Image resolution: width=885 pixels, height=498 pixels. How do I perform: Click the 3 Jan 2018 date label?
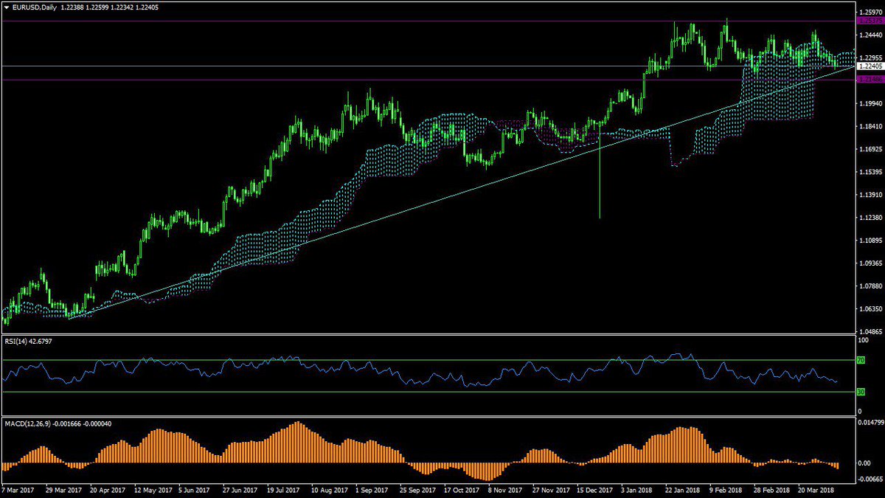[638, 489]
